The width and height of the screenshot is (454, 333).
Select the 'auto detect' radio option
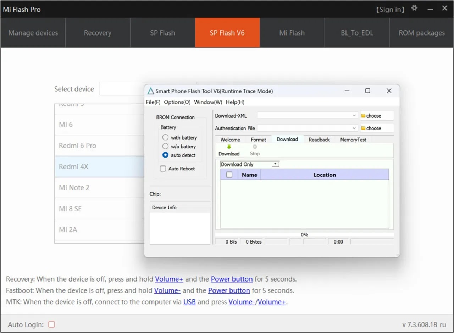(165, 155)
